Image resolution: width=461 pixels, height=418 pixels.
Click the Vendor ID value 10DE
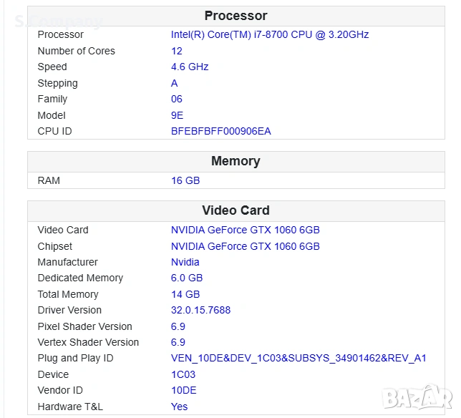[x=183, y=390]
